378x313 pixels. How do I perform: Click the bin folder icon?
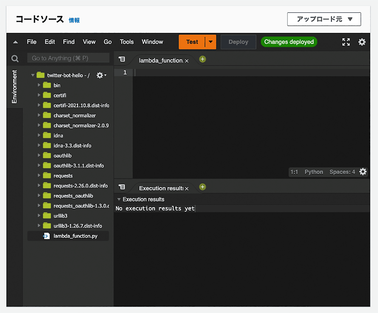tap(47, 85)
